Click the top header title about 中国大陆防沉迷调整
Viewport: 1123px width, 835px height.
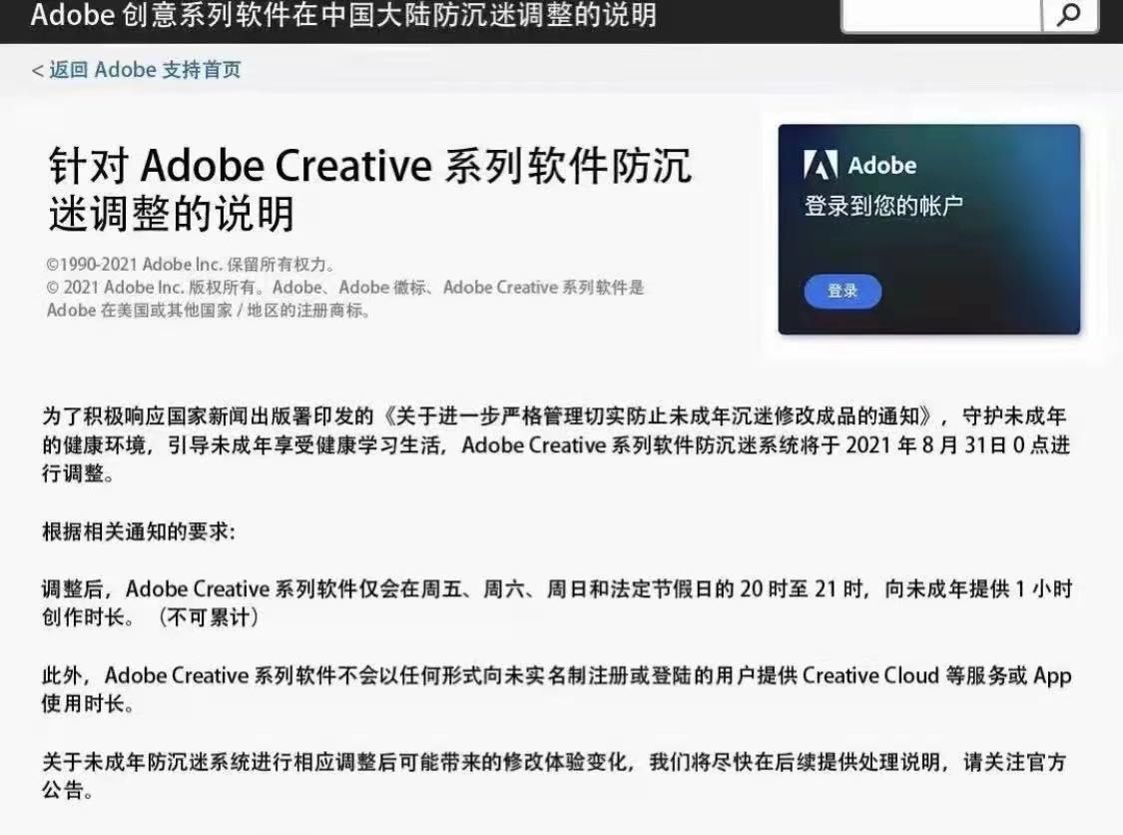pos(343,16)
